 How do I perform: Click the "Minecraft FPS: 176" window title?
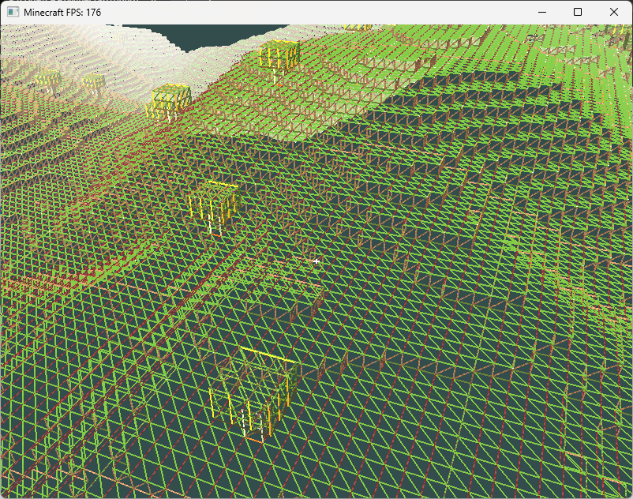point(63,13)
